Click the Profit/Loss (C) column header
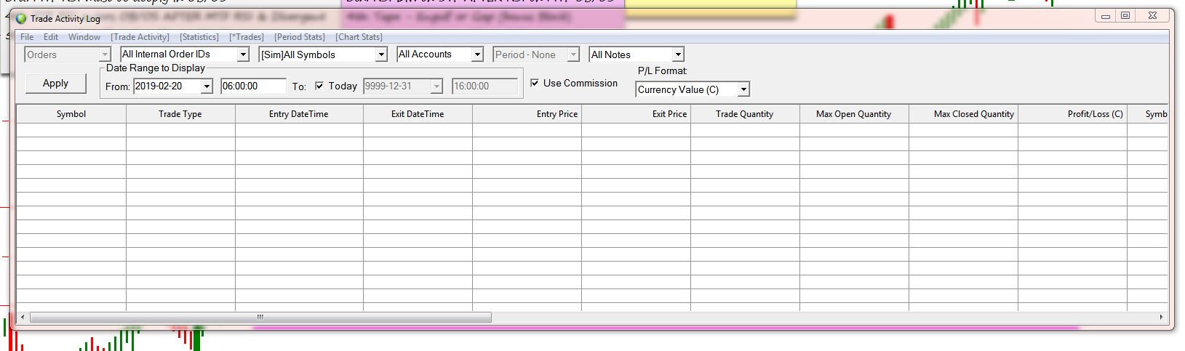Viewport: 1185px width, 351px height. tap(1072, 114)
